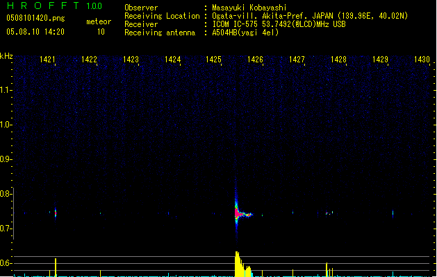Click the Receiver label
Image resolution: width=437 pixels, height=277 pixels.
tap(141, 24)
